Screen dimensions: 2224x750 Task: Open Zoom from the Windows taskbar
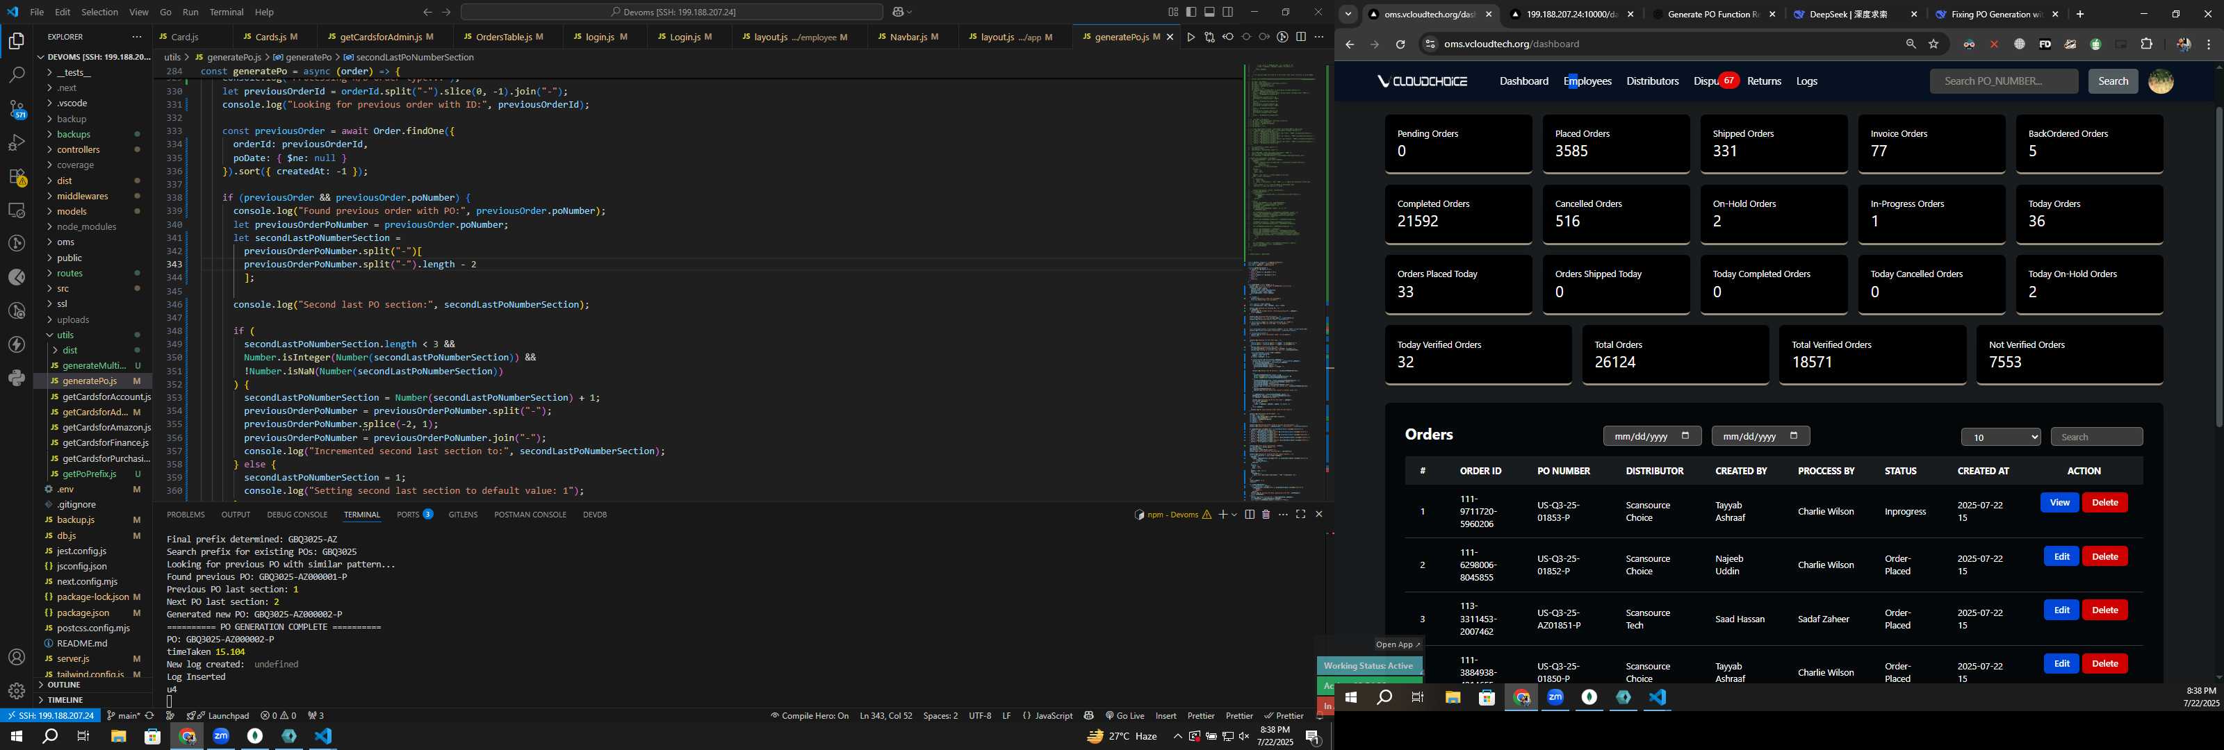(221, 736)
